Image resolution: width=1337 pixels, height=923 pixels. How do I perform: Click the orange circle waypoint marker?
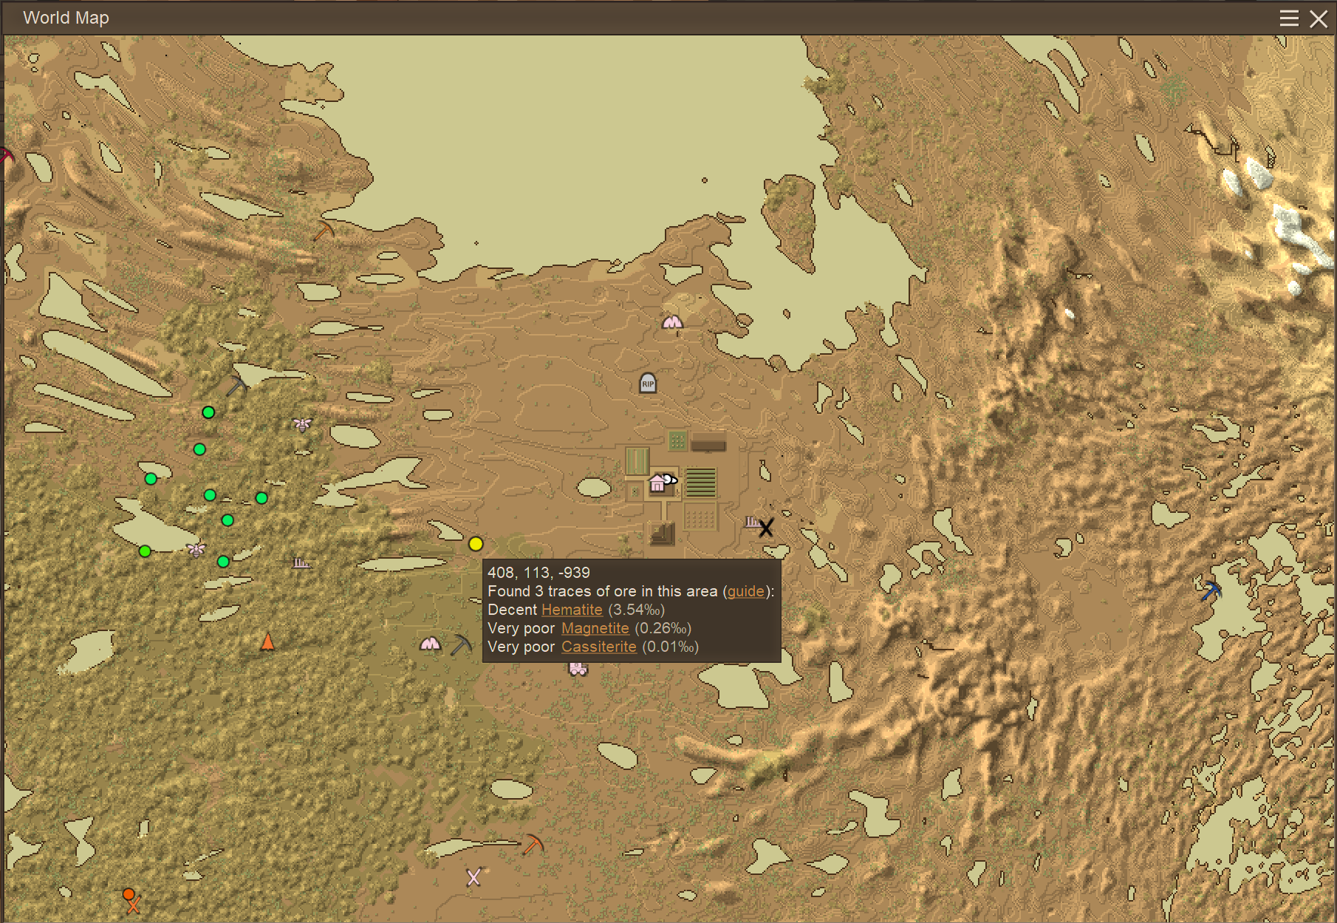point(129,894)
